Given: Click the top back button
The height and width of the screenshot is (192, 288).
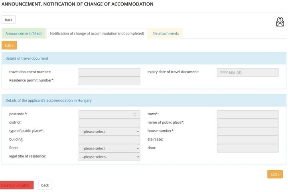Looking at the screenshot, I should [9, 19].
